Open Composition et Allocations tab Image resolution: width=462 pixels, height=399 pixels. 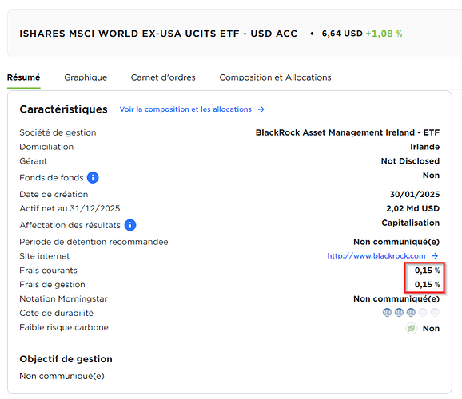click(x=275, y=77)
